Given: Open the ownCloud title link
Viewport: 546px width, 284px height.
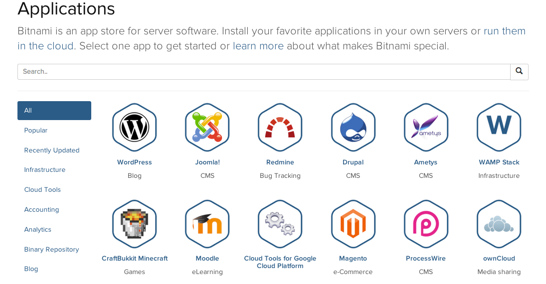Looking at the screenshot, I should coord(499,259).
